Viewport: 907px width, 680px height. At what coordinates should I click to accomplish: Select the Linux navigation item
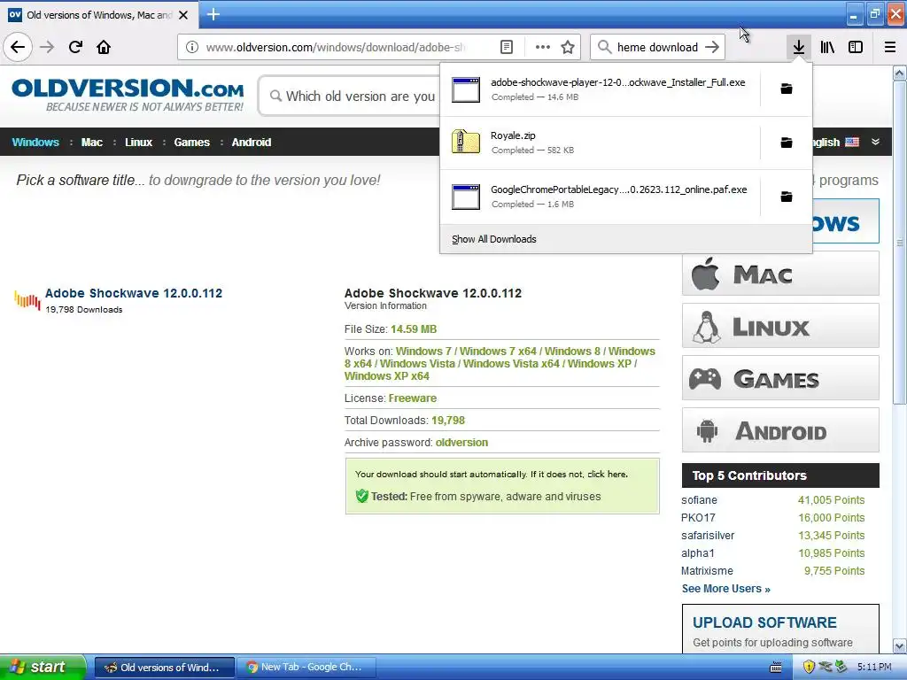click(x=139, y=143)
